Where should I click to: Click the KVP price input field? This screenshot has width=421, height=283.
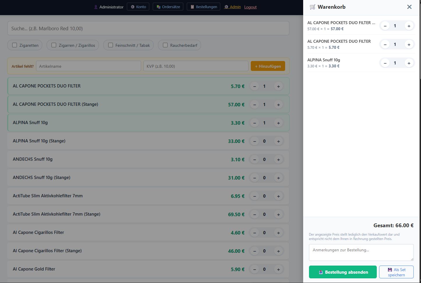pyautogui.click(x=196, y=66)
